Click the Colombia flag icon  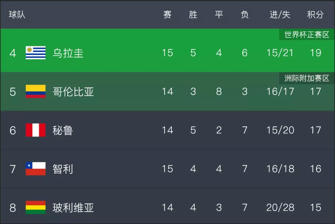(x=36, y=92)
